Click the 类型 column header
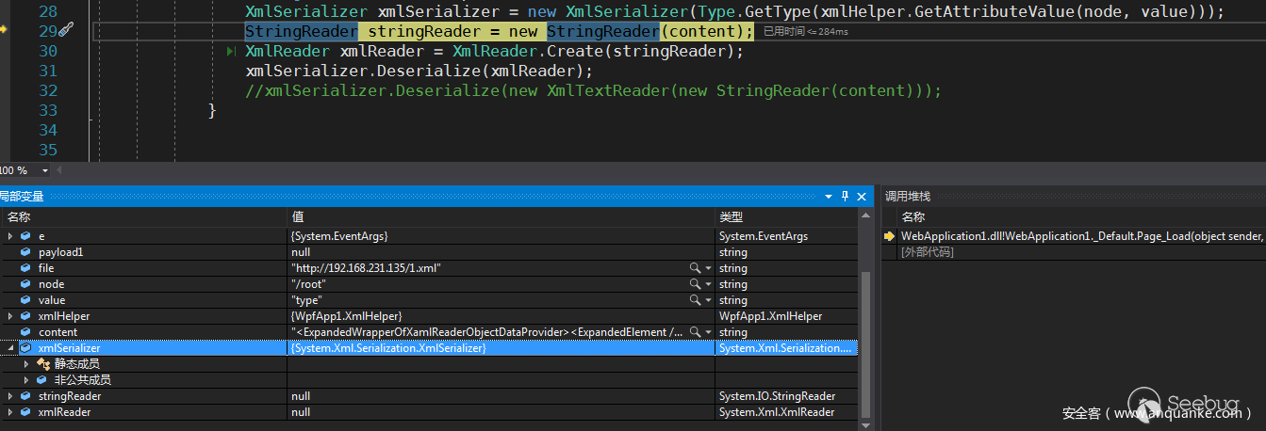 (732, 217)
